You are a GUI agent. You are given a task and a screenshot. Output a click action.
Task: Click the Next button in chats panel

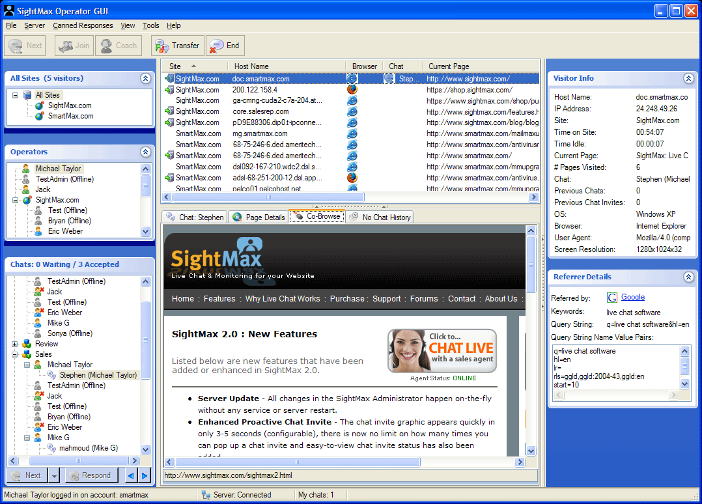(28, 475)
